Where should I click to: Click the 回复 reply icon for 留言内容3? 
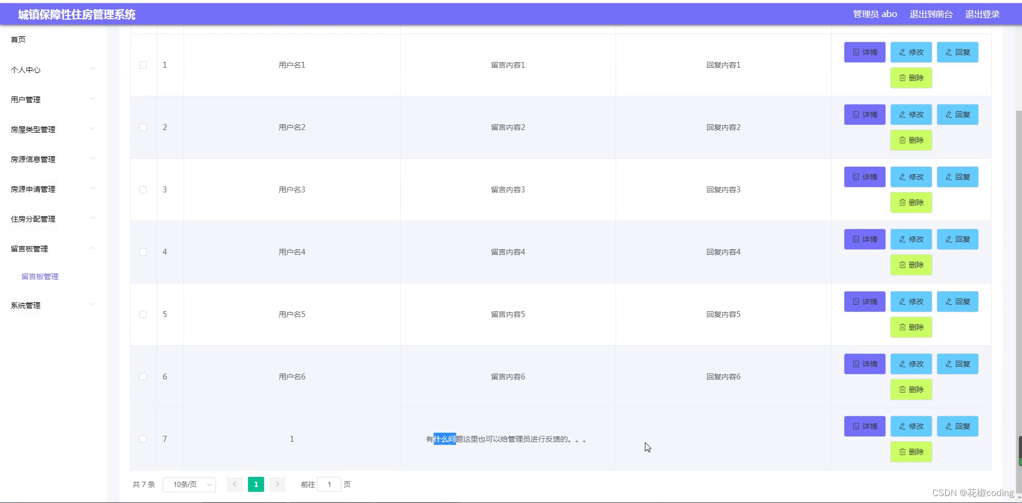coord(957,176)
